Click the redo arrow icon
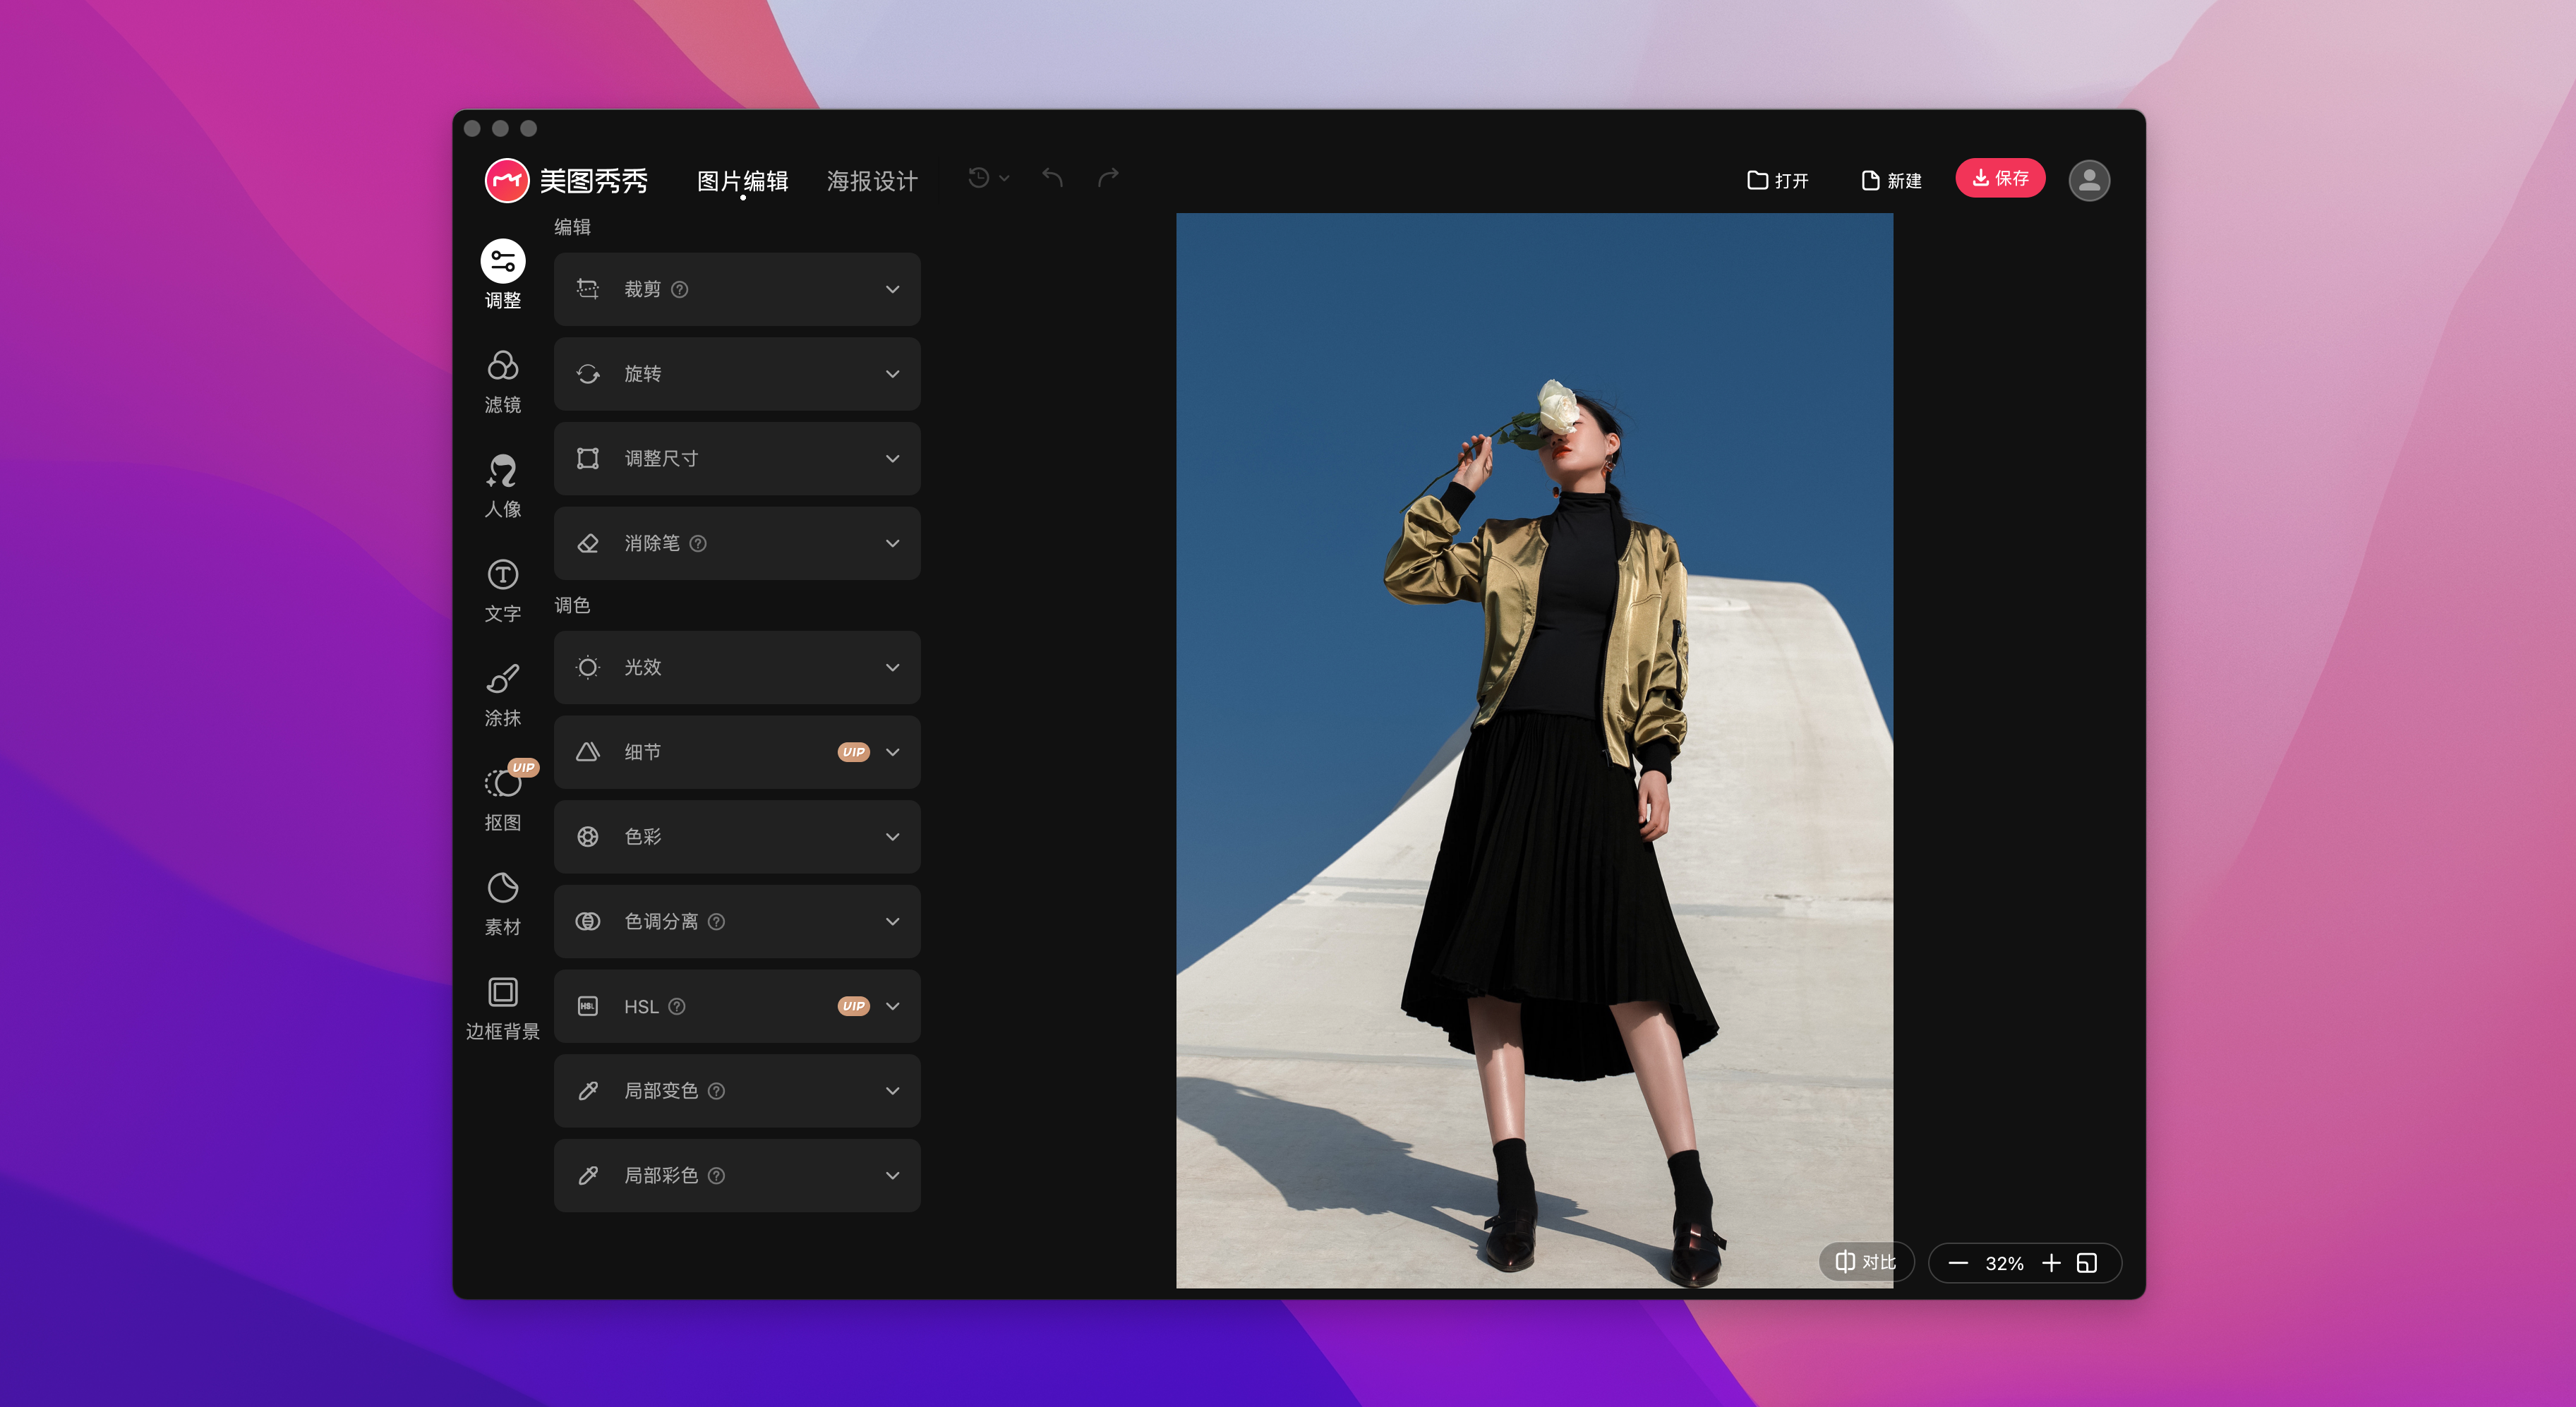2576x1407 pixels. [1108, 177]
